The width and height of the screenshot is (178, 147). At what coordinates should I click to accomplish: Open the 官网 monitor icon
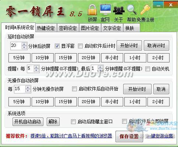pyautogui.click(x=106, y=9)
